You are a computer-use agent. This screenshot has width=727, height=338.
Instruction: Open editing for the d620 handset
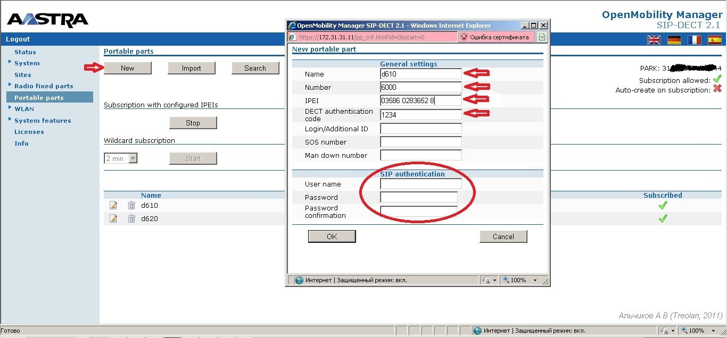113,218
